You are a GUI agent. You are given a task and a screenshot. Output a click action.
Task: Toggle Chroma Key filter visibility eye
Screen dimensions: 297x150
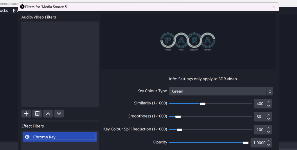[x=27, y=137]
